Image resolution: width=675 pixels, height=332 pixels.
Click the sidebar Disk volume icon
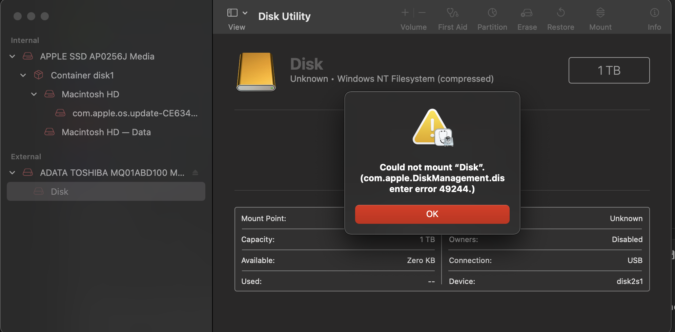pos(39,192)
